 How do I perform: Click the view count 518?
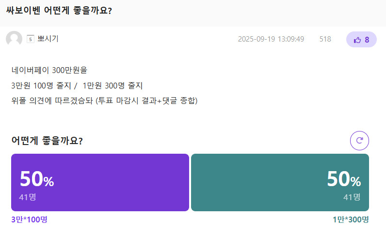click(x=325, y=39)
